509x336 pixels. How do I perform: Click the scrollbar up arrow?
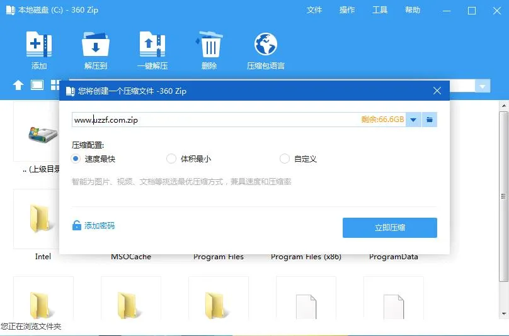504,106
